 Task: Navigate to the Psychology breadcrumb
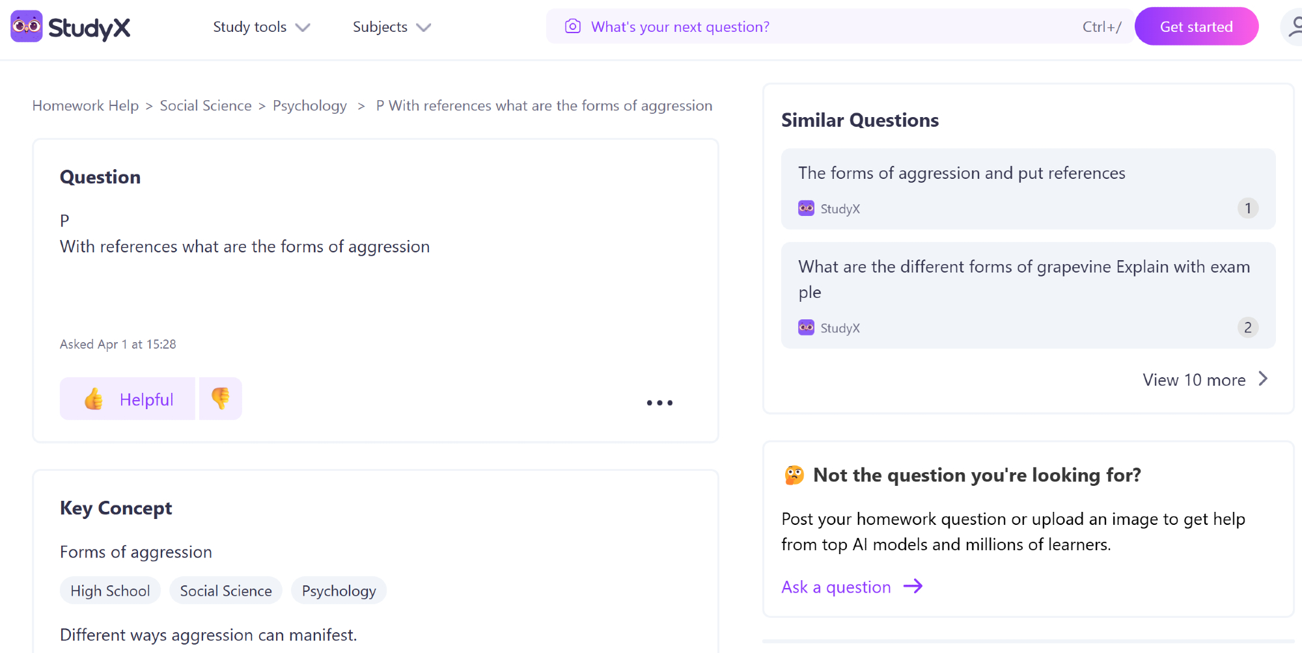coord(310,106)
